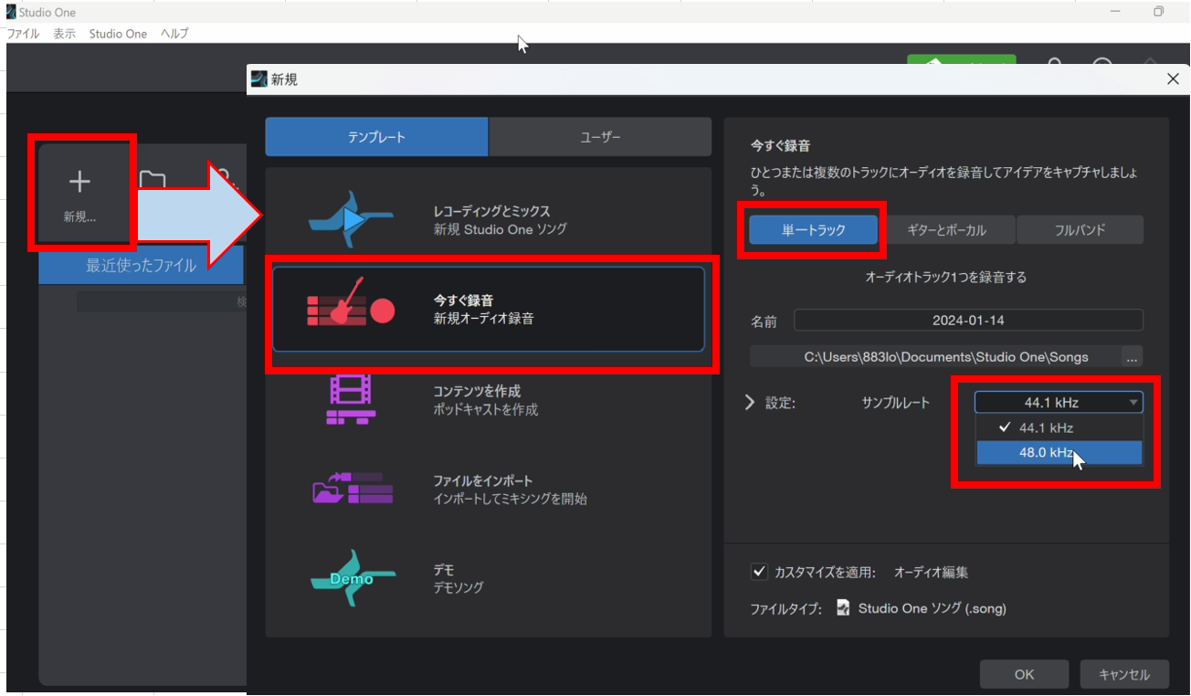This screenshot has height=696, width=1191.
Task: Select the 単一トラック option
Action: click(813, 230)
